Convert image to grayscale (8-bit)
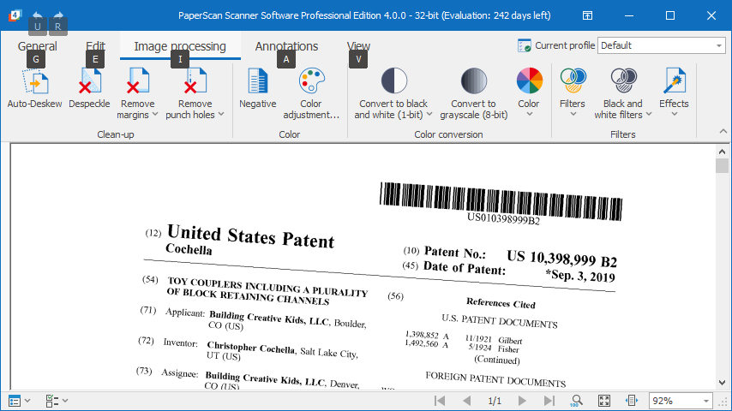Screen dimensions: 732x411 point(473,93)
